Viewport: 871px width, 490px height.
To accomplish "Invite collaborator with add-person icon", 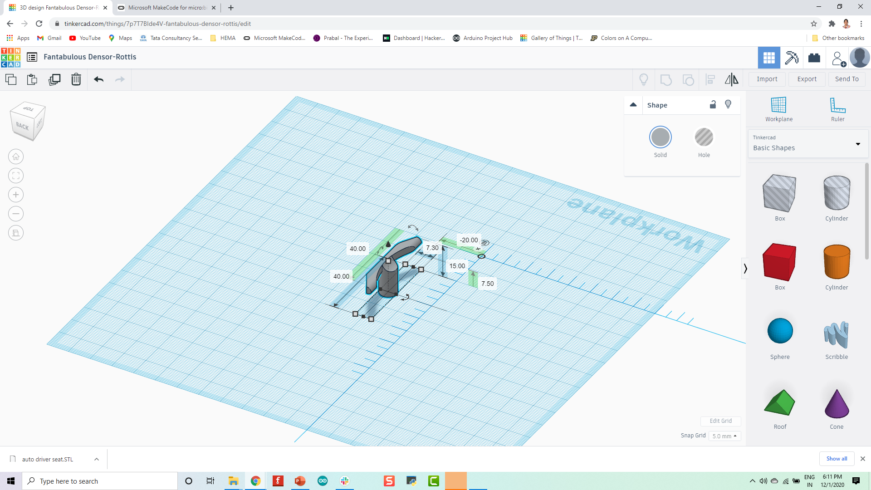I will click(x=838, y=59).
